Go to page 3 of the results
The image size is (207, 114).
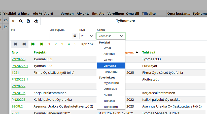pyautogui.click(x=62, y=44)
